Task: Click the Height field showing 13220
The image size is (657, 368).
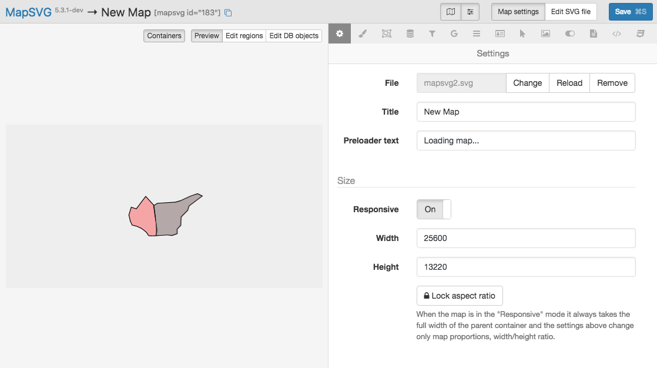Action: [526, 267]
